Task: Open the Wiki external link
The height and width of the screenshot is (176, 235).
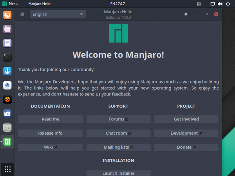Action: coord(51,147)
